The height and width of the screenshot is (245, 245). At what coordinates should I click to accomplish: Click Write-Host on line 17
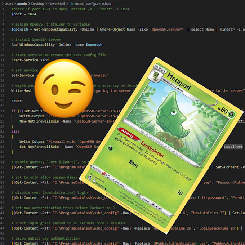pyautogui.click(x=21, y=91)
